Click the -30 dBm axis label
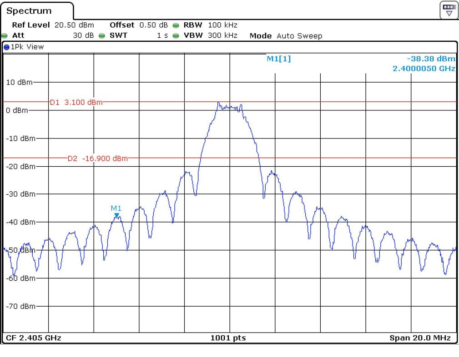 click(x=20, y=194)
